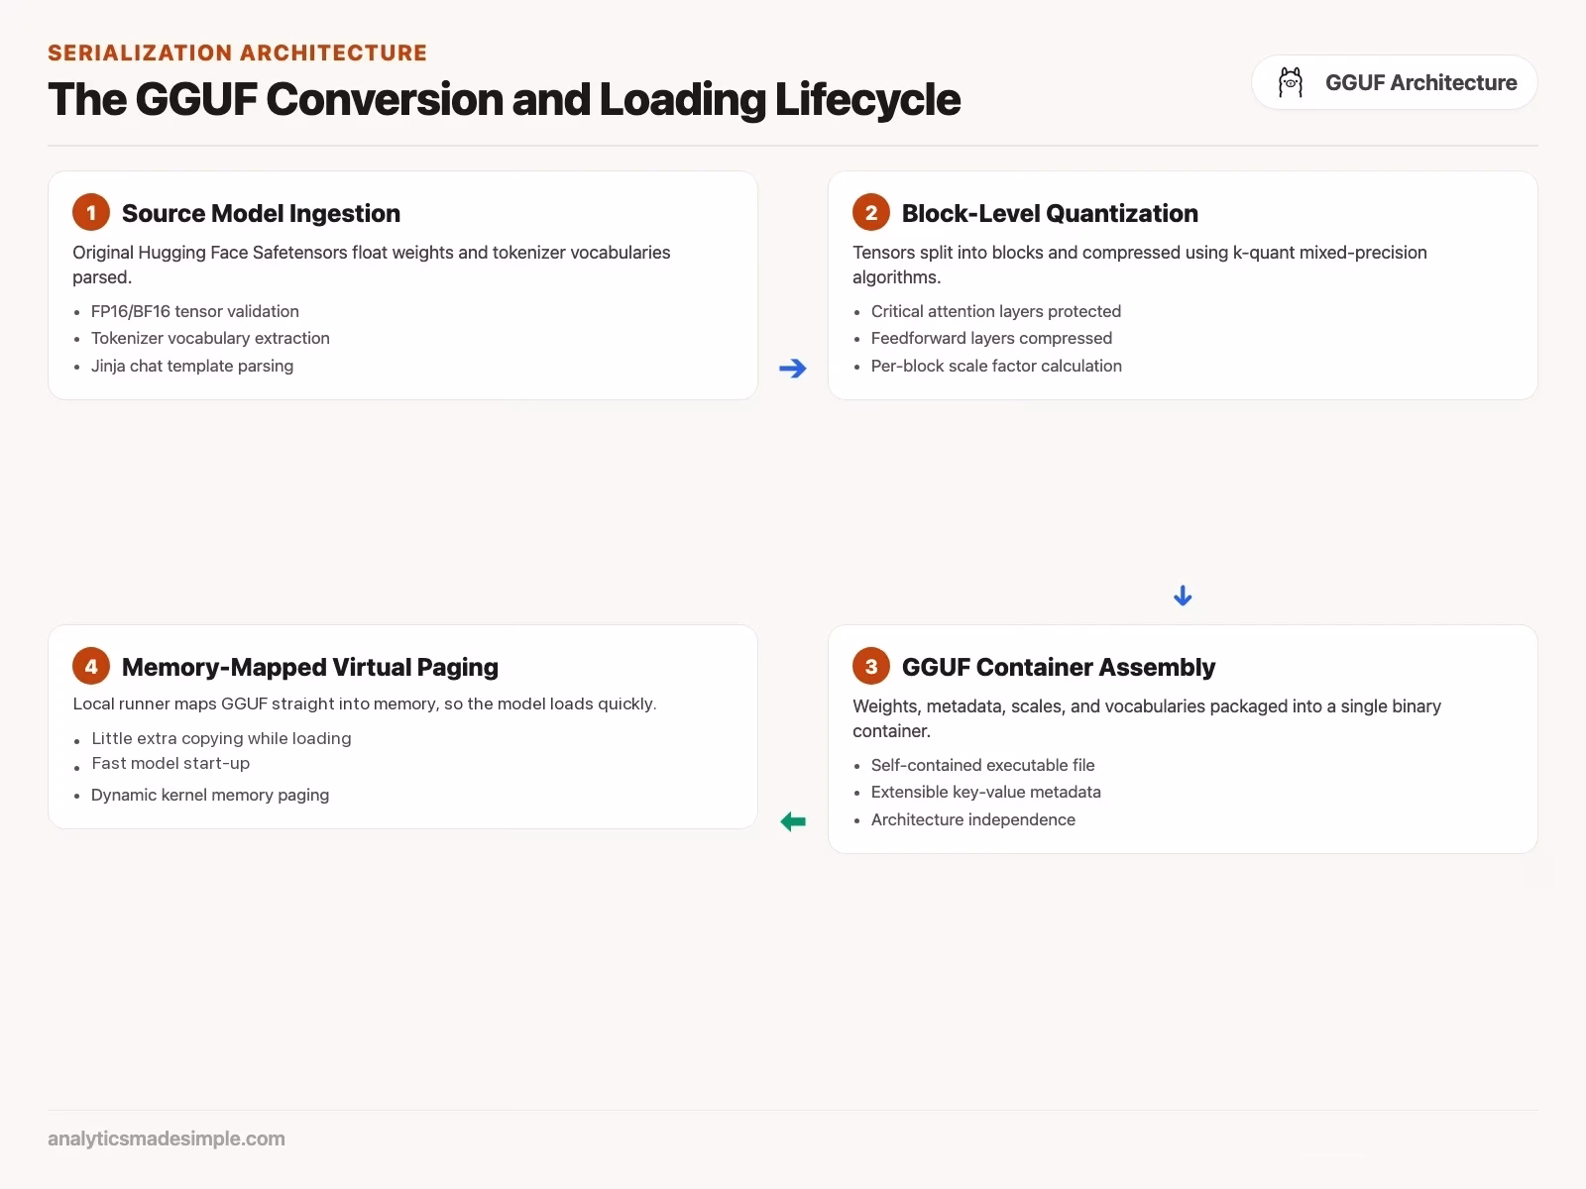
Task: Click the 'Source Model Ingestion' card title
Action: (261, 213)
